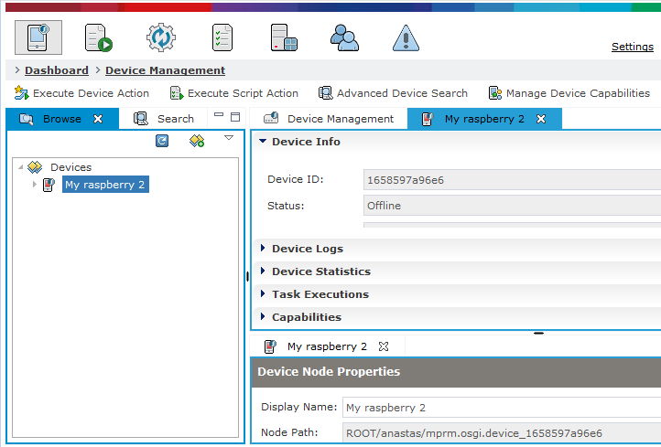Open the alerts warning triangle icon
661x447 pixels.
point(406,37)
